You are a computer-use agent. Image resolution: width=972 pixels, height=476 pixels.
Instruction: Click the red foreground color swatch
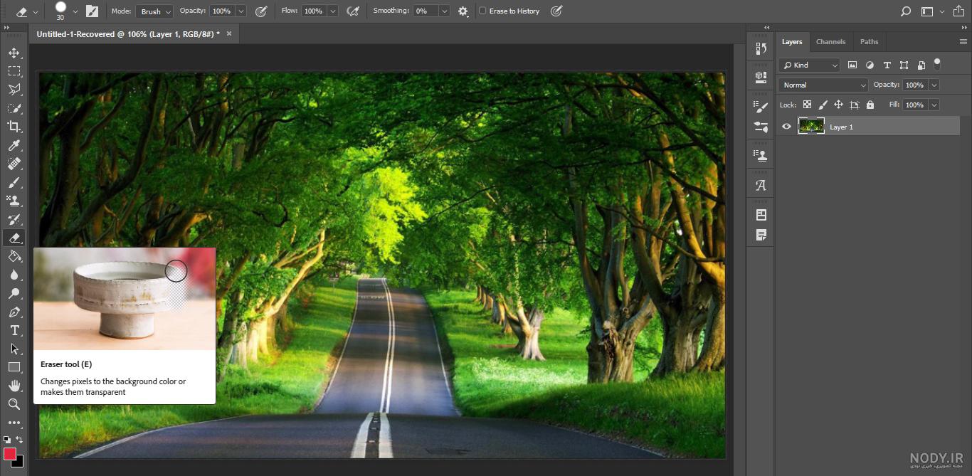[x=10, y=454]
